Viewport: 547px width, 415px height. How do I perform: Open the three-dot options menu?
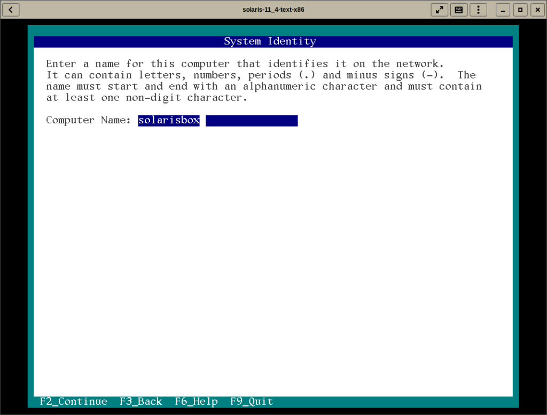pos(478,10)
